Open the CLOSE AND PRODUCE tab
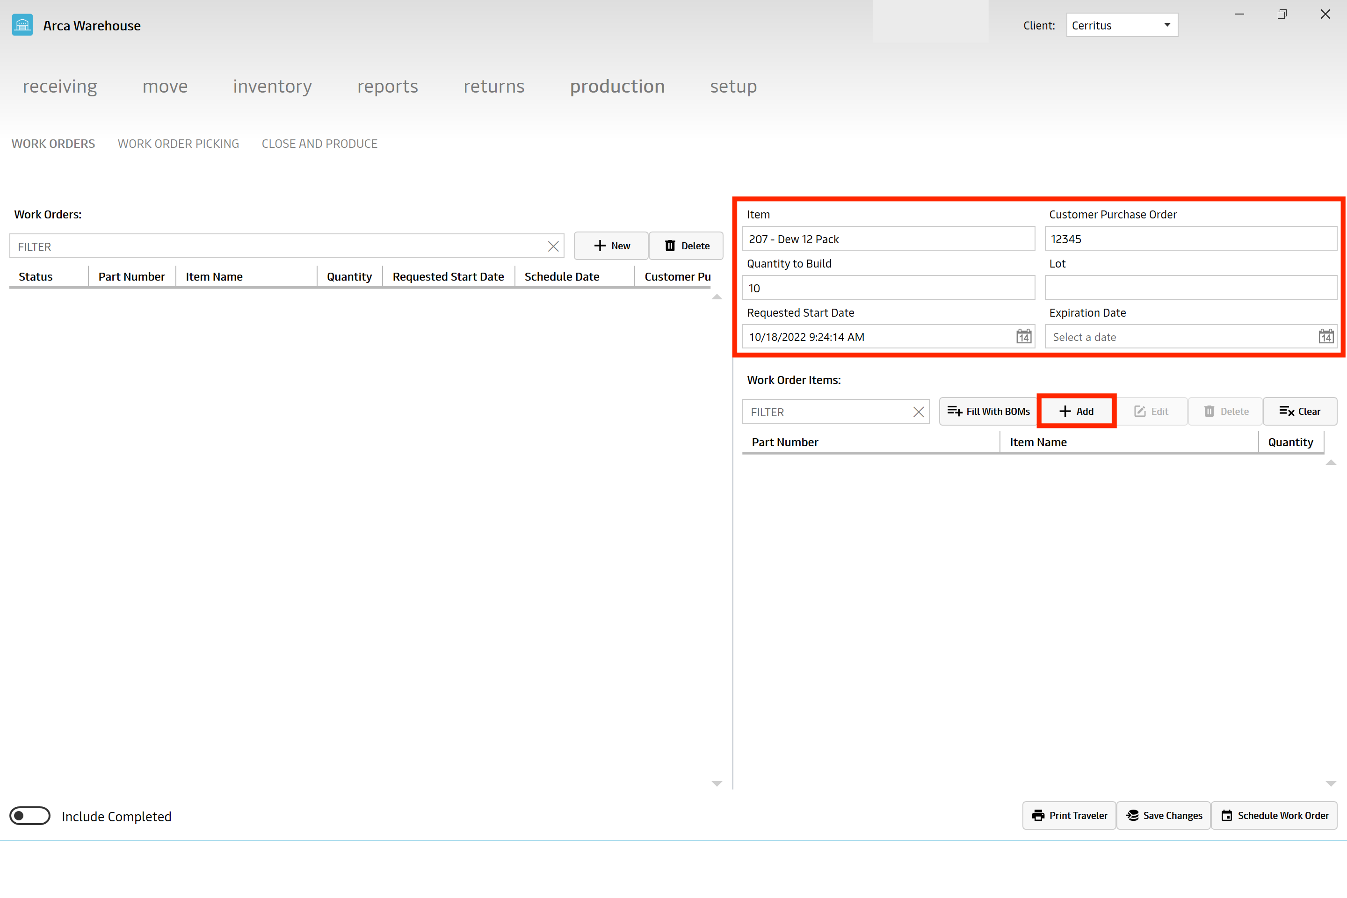Image resolution: width=1347 pixels, height=898 pixels. (x=319, y=143)
